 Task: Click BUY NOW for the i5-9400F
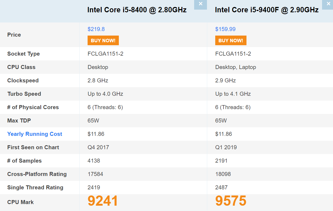pos(231,40)
